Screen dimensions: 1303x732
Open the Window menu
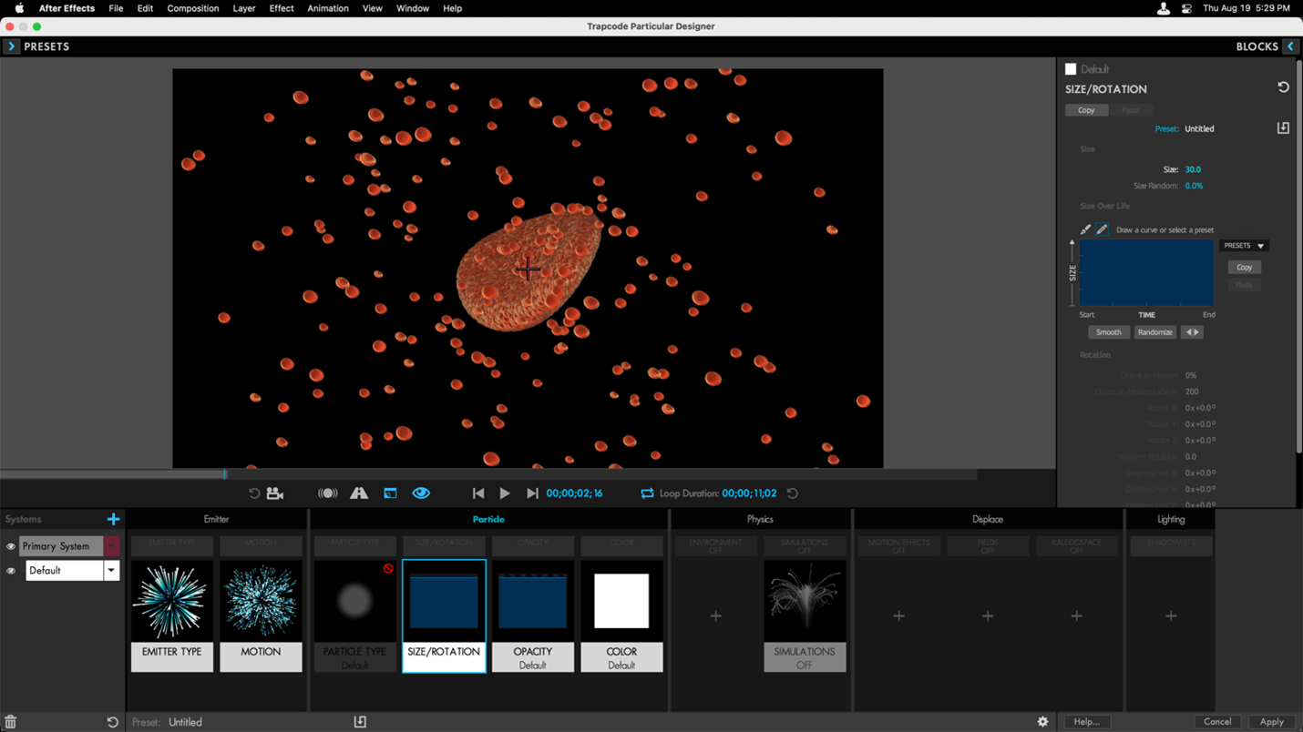click(x=413, y=8)
